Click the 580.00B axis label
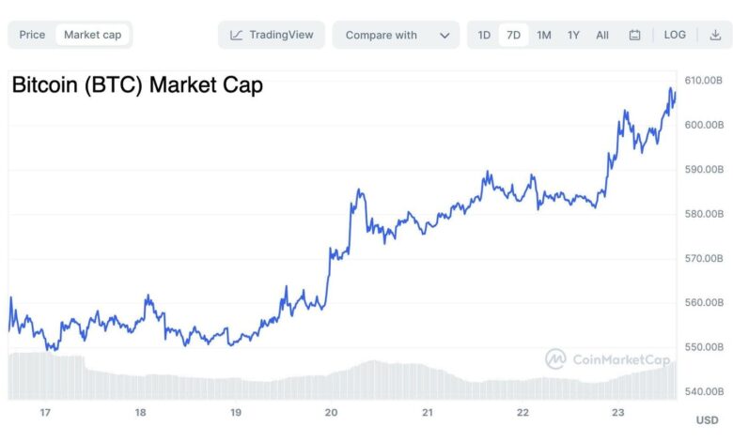Screen dimensions: 733x441 click(703, 213)
